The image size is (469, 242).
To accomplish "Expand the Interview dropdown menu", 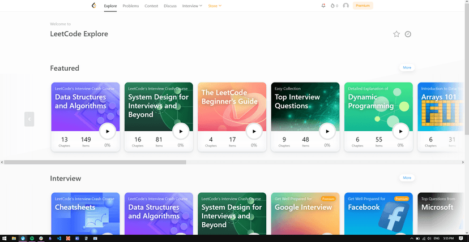I will 192,6.
